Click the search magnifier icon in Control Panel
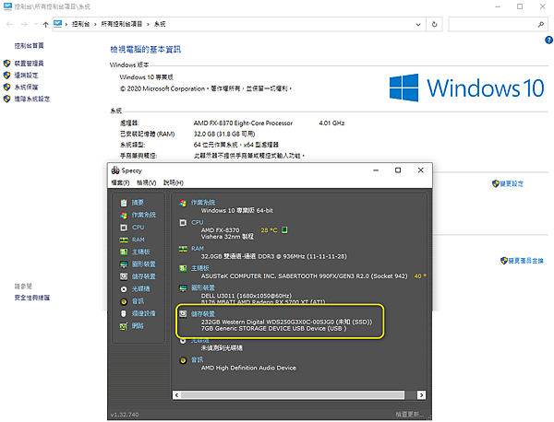Image resolution: width=554 pixels, height=422 pixels. 540,24
